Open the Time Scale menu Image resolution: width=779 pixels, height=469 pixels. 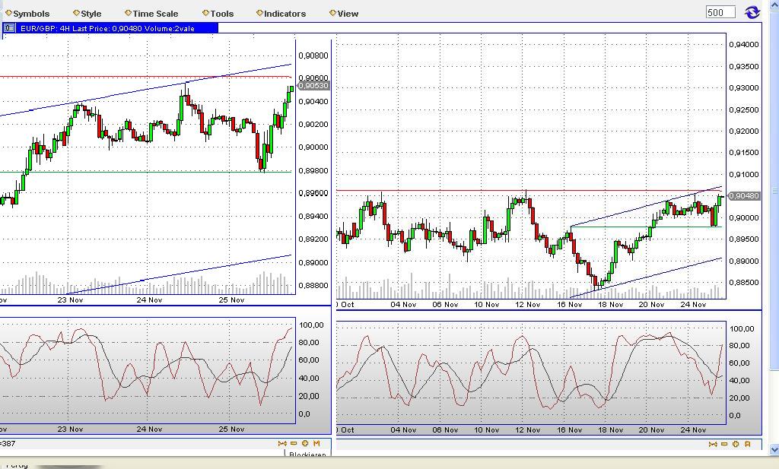(x=152, y=13)
